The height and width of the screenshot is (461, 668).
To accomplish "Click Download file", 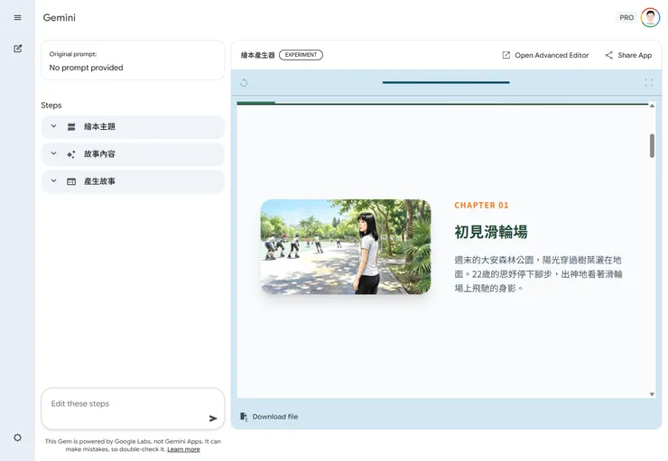I will (269, 416).
